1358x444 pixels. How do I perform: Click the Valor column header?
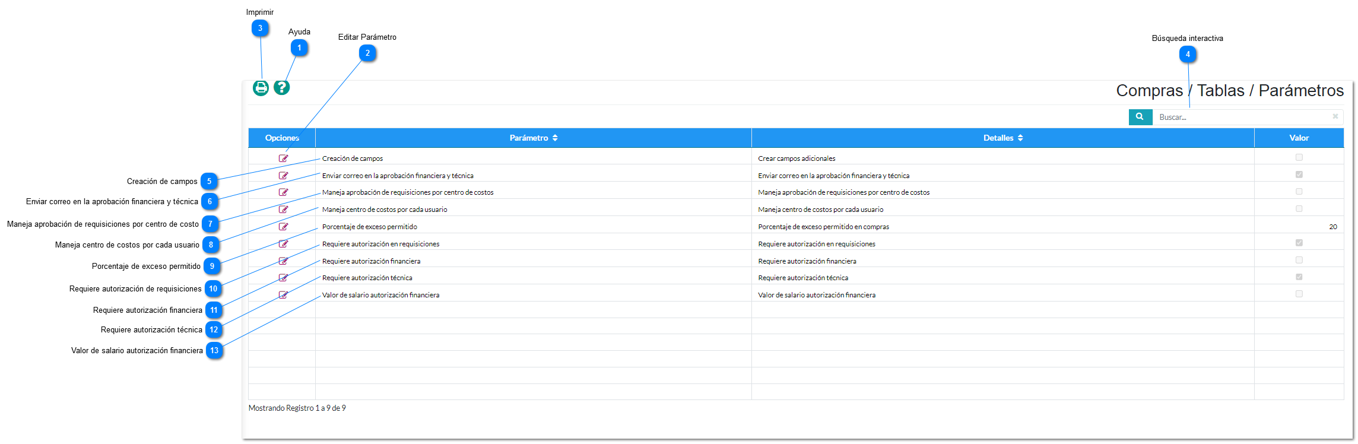pyautogui.click(x=1299, y=138)
